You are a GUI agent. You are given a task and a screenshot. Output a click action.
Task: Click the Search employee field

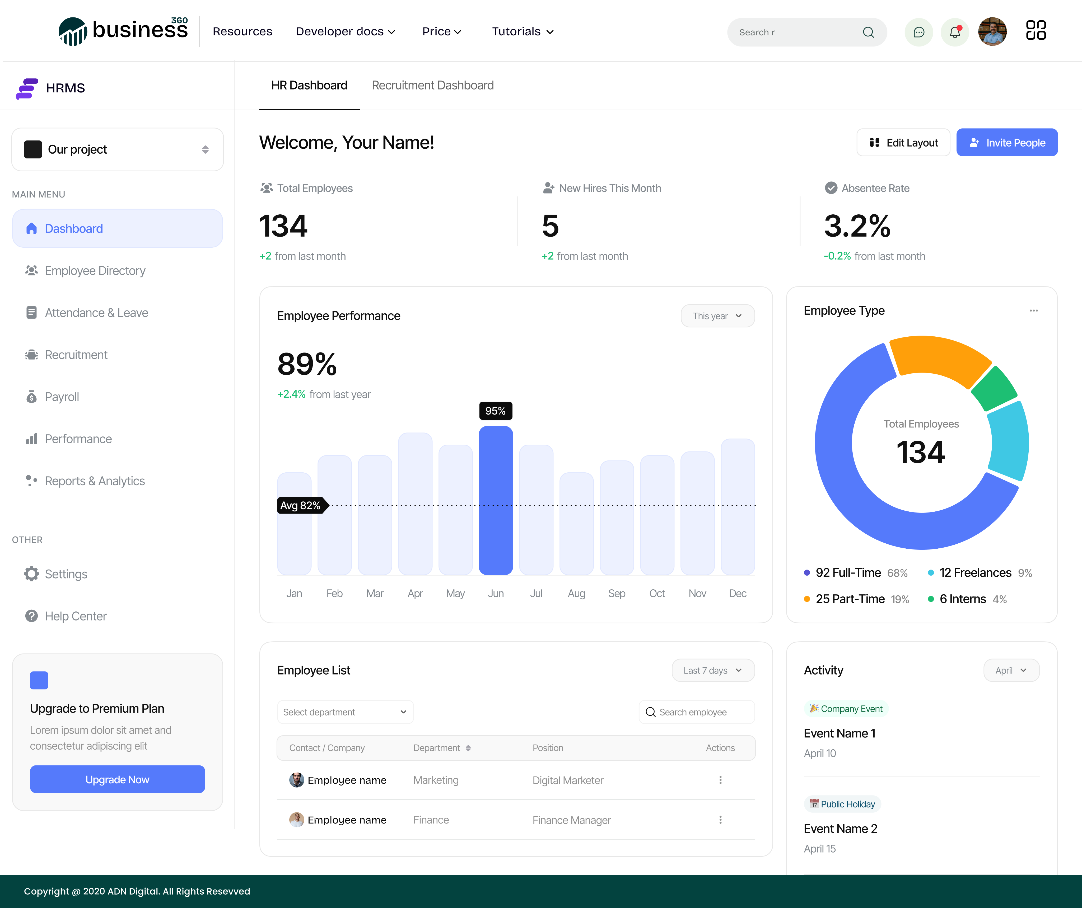[x=697, y=712]
